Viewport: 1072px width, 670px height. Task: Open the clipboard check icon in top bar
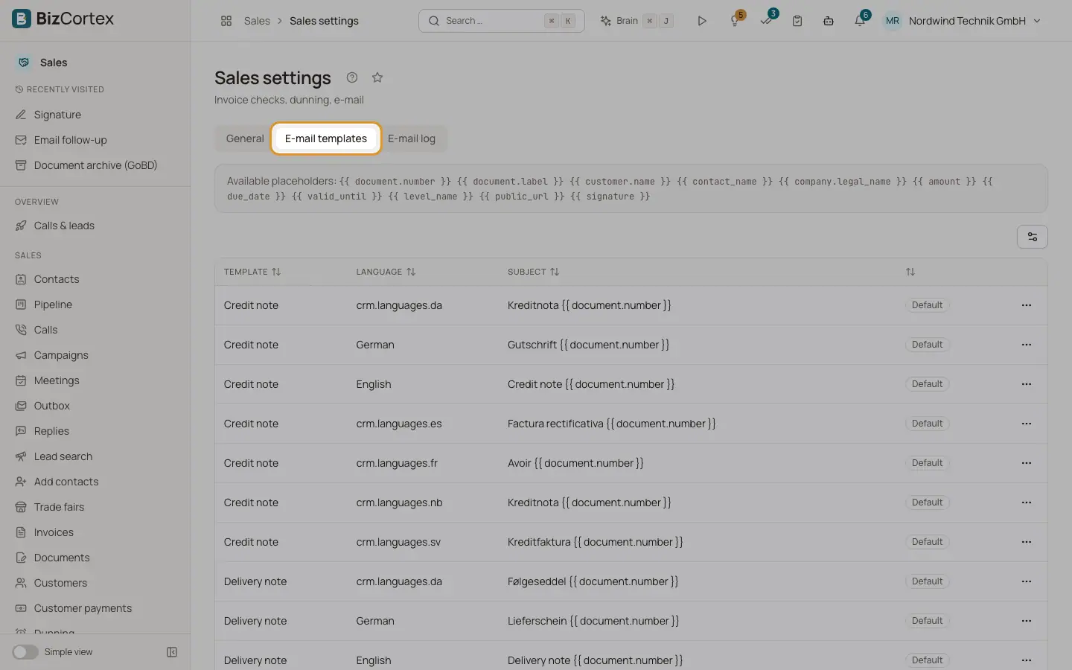tap(797, 21)
